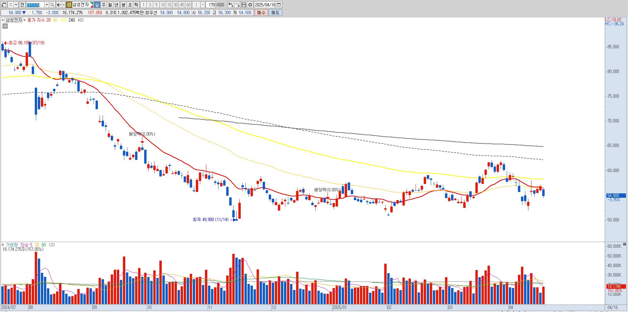Click the small square toggle before 삼성전자 legend
628x312 pixels.
tap(3, 20)
